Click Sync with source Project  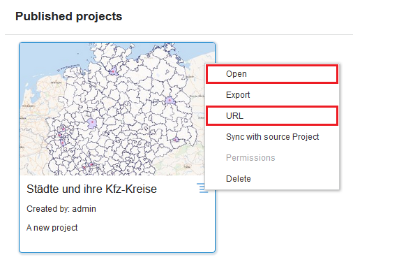pyautogui.click(x=272, y=137)
